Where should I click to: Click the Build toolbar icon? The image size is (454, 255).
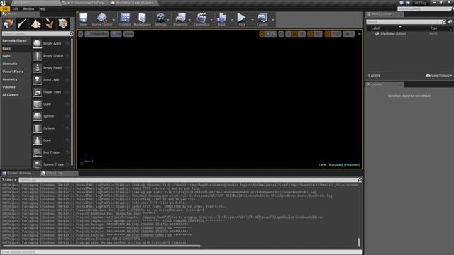point(221,18)
